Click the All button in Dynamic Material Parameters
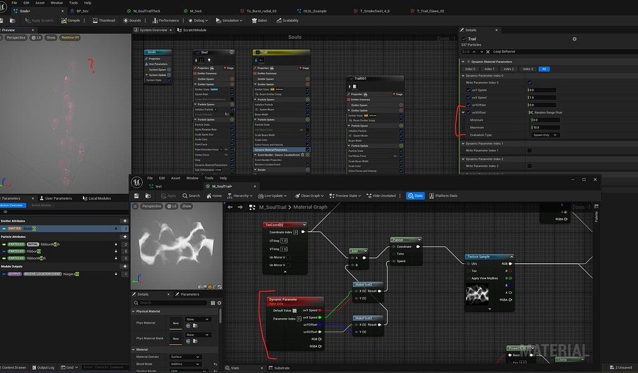 544,69
